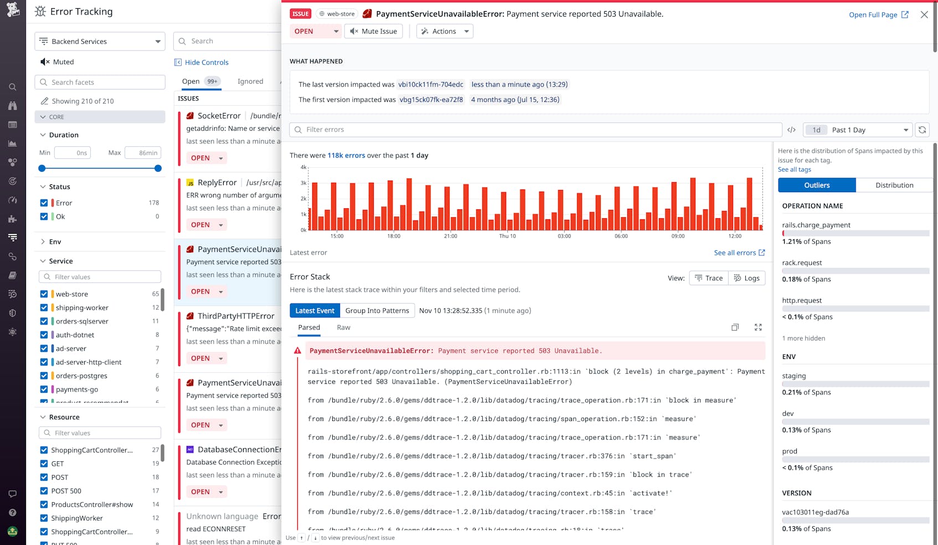938x545 pixels.
Task: Open the Watchdog binoculars icon in sidebar
Action: pyautogui.click(x=12, y=105)
